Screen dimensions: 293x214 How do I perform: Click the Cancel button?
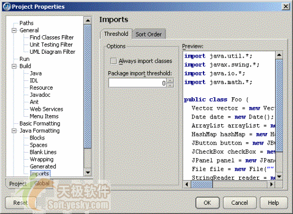[x=240, y=203]
